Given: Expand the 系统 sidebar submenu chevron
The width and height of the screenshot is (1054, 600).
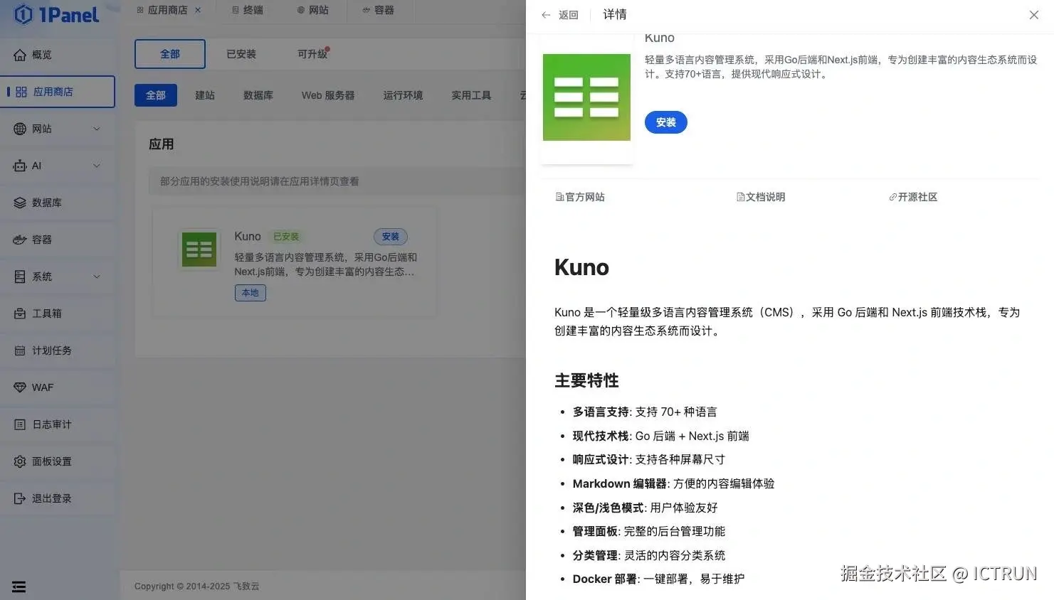Looking at the screenshot, I should pos(97,277).
